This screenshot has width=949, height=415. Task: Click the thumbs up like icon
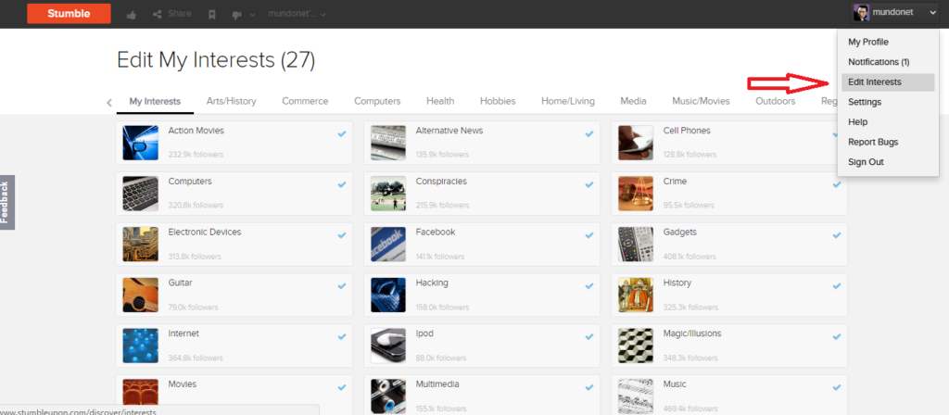132,15
